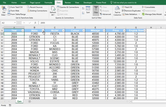
Task: Open the Page Layout tab
Action: [x=35, y=2]
